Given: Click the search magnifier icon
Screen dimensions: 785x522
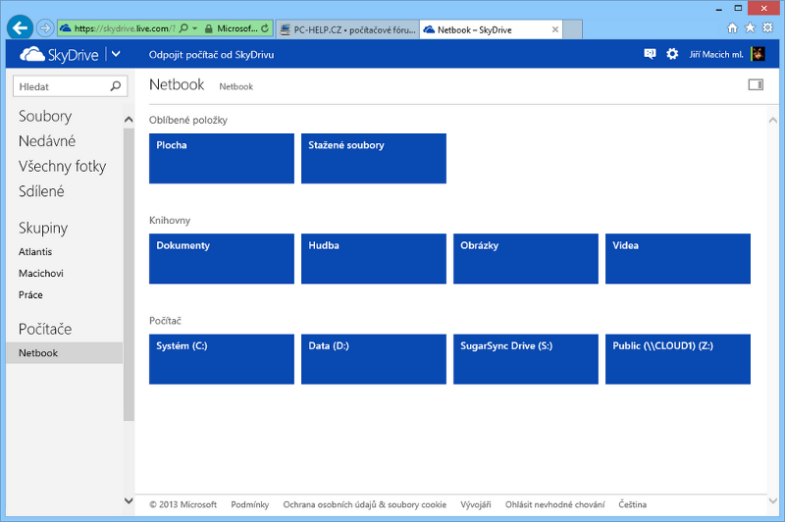Looking at the screenshot, I should click(116, 86).
